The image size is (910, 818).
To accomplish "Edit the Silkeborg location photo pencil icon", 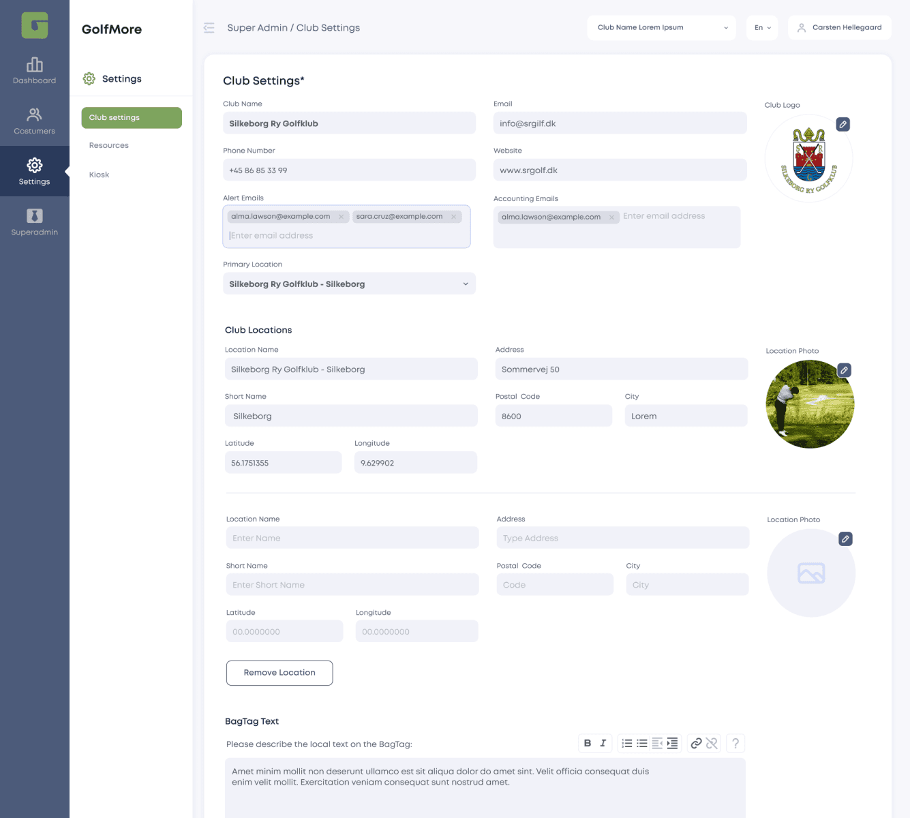I will click(844, 370).
